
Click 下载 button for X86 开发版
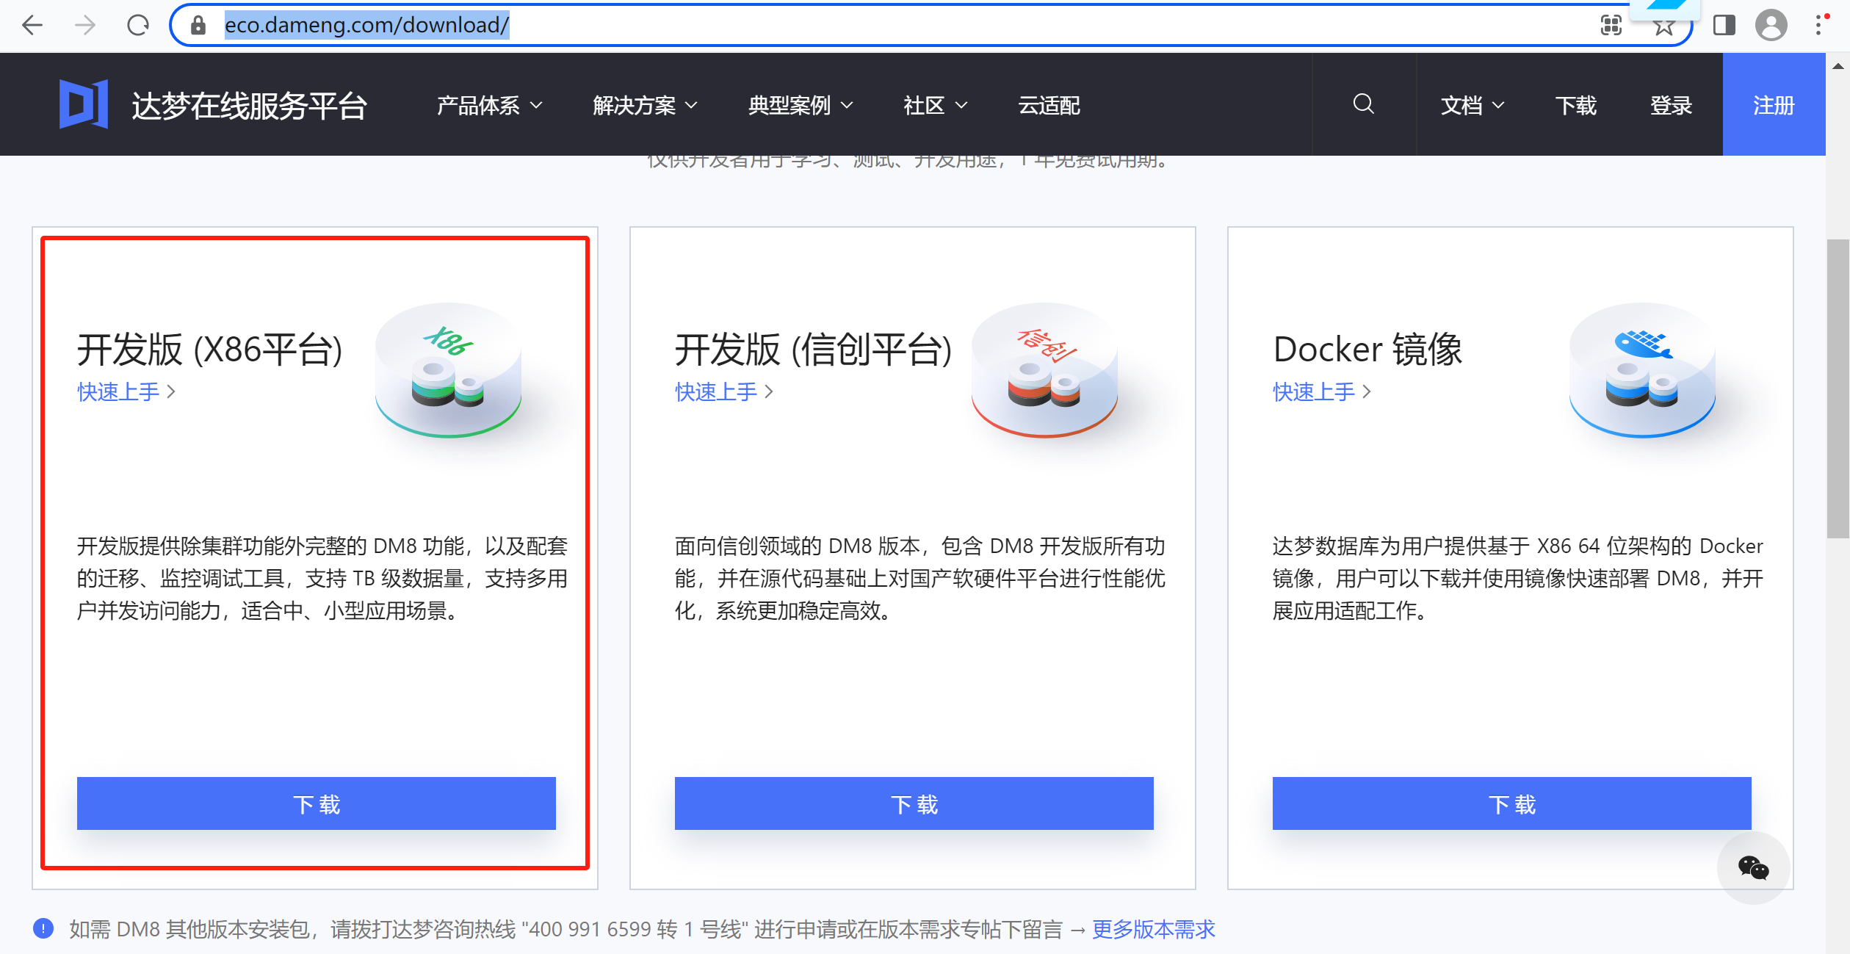click(316, 803)
